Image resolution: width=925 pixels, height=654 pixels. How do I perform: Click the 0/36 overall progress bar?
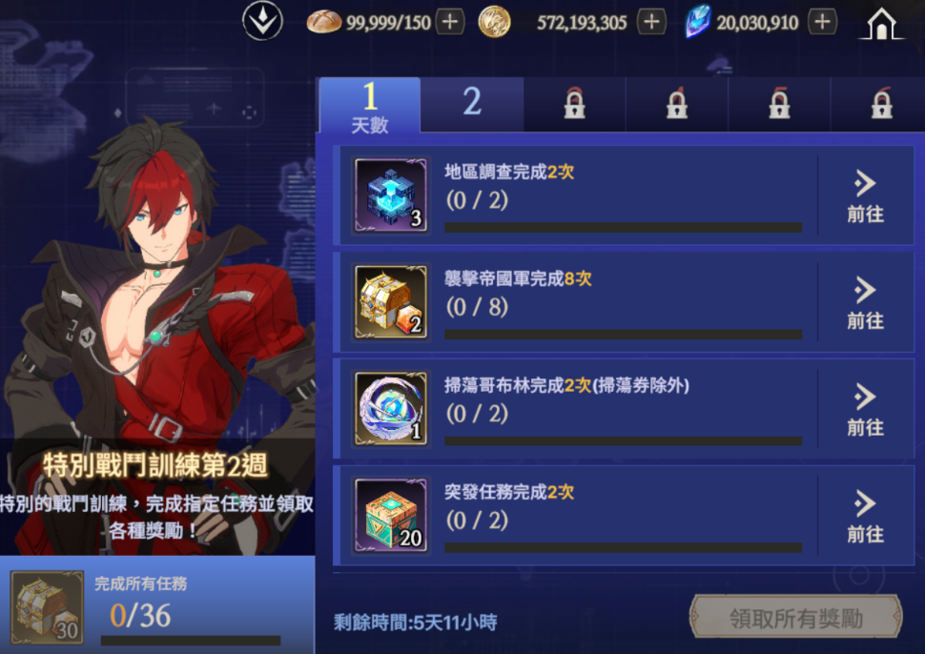click(x=191, y=640)
